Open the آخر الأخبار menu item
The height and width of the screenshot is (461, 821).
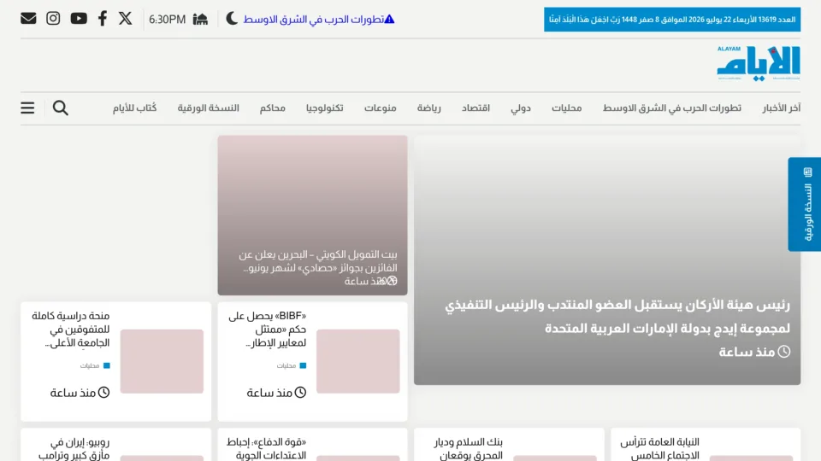click(781, 108)
